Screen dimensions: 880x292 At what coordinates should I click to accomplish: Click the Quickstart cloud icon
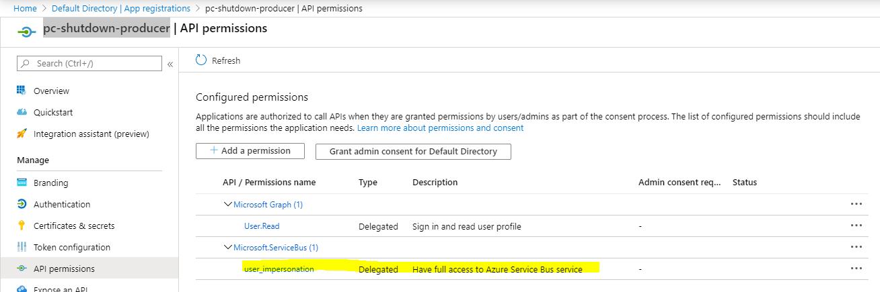pyautogui.click(x=21, y=112)
